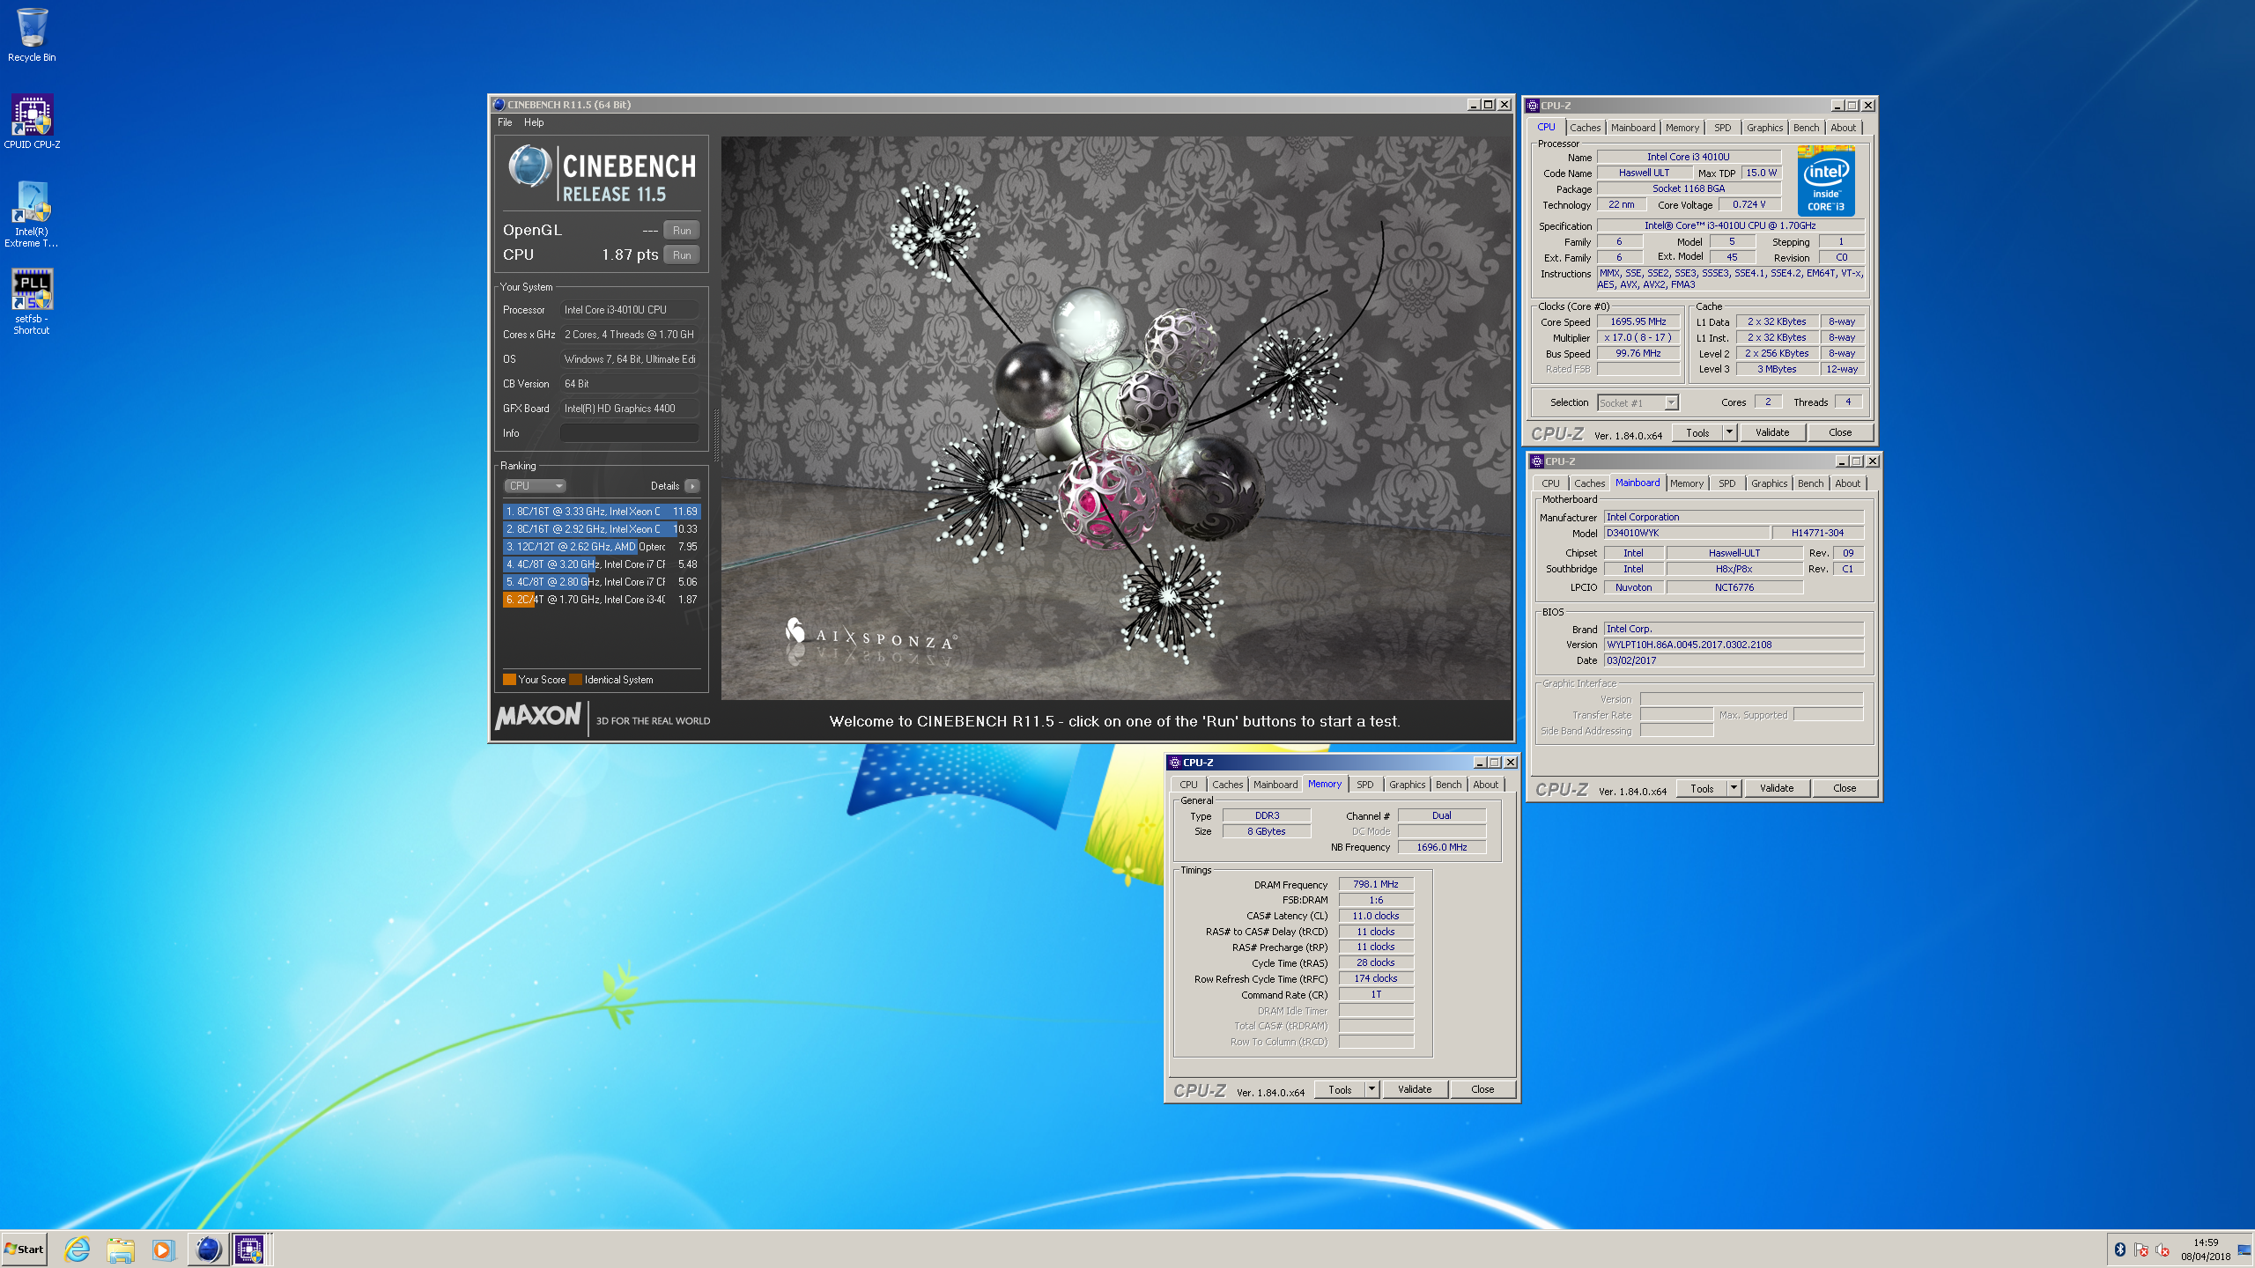Select ranking entry 6 Intel Core i3 1.87
Viewport: 2255px width, 1268px height.
coord(602,600)
